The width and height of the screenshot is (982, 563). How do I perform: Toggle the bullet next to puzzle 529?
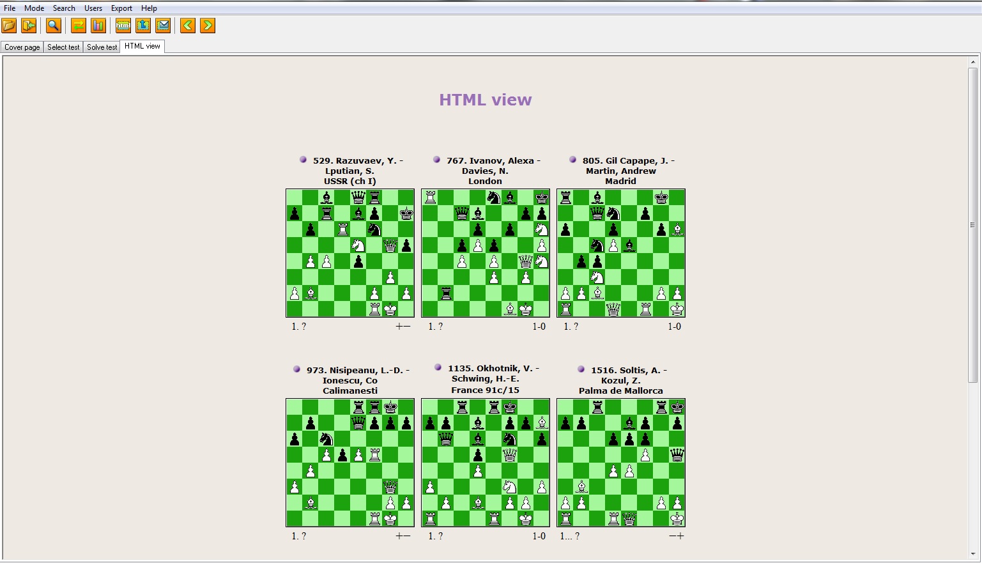tap(302, 158)
